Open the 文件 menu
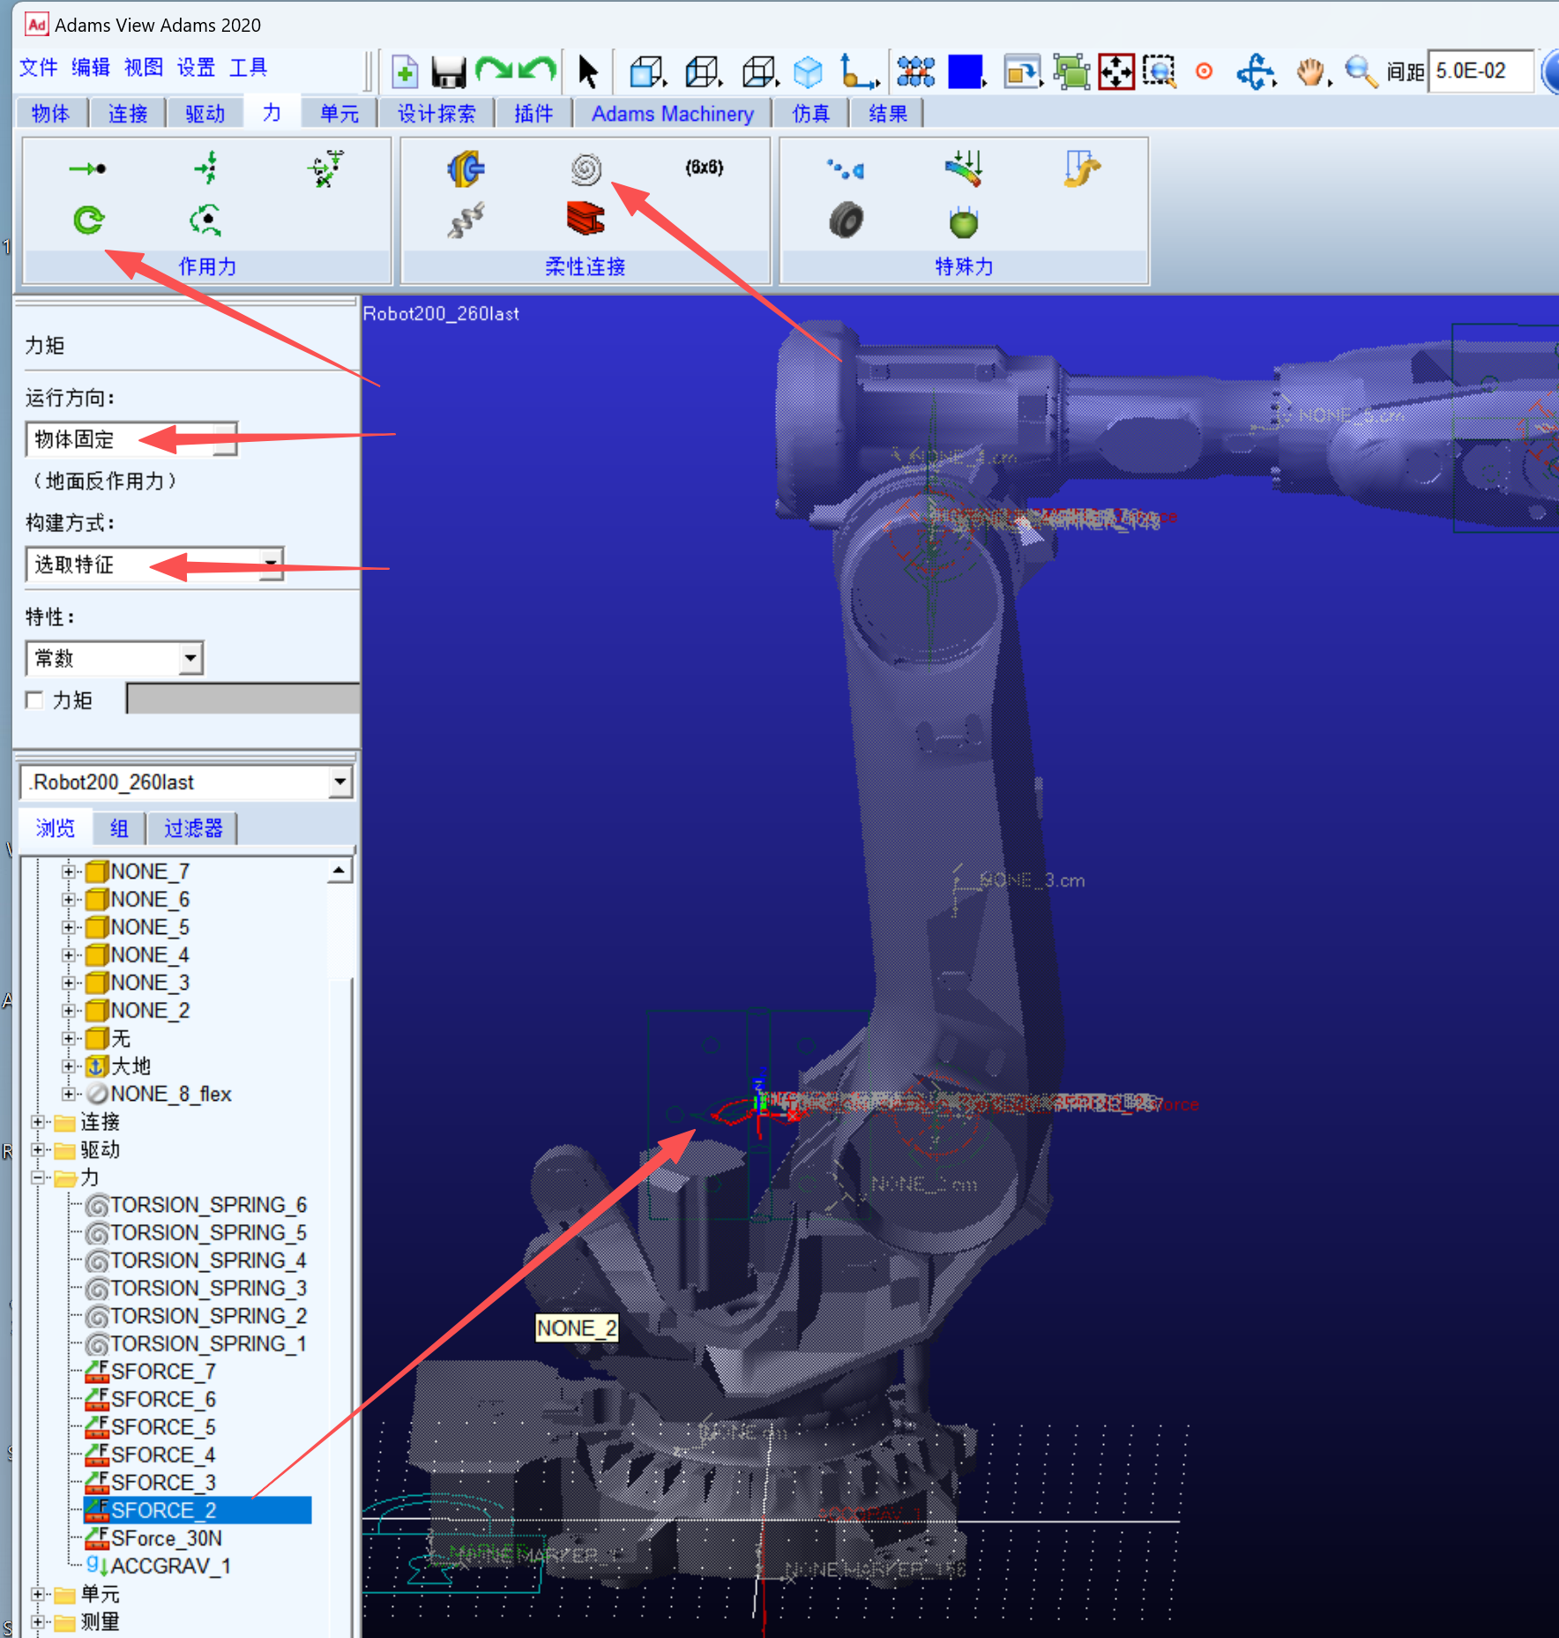The height and width of the screenshot is (1638, 1559). (38, 68)
